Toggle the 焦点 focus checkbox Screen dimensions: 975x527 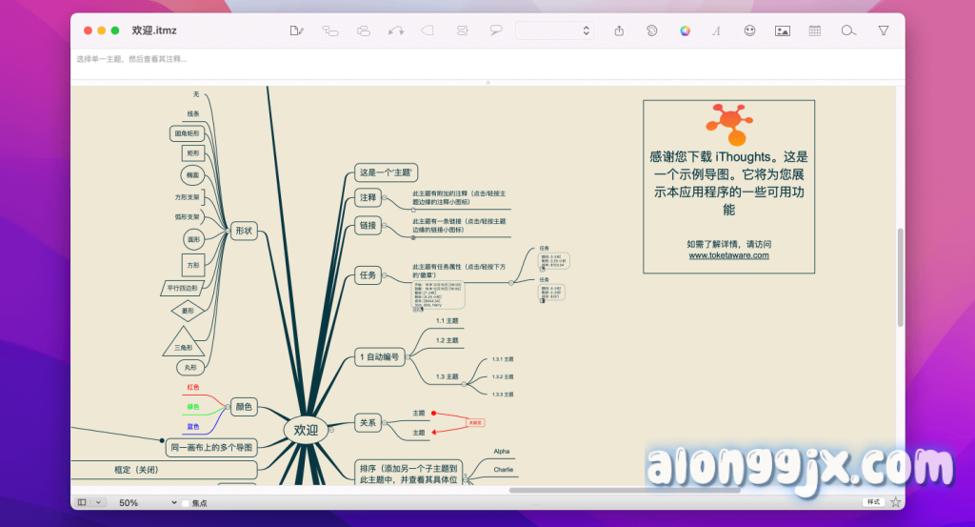pos(185,502)
